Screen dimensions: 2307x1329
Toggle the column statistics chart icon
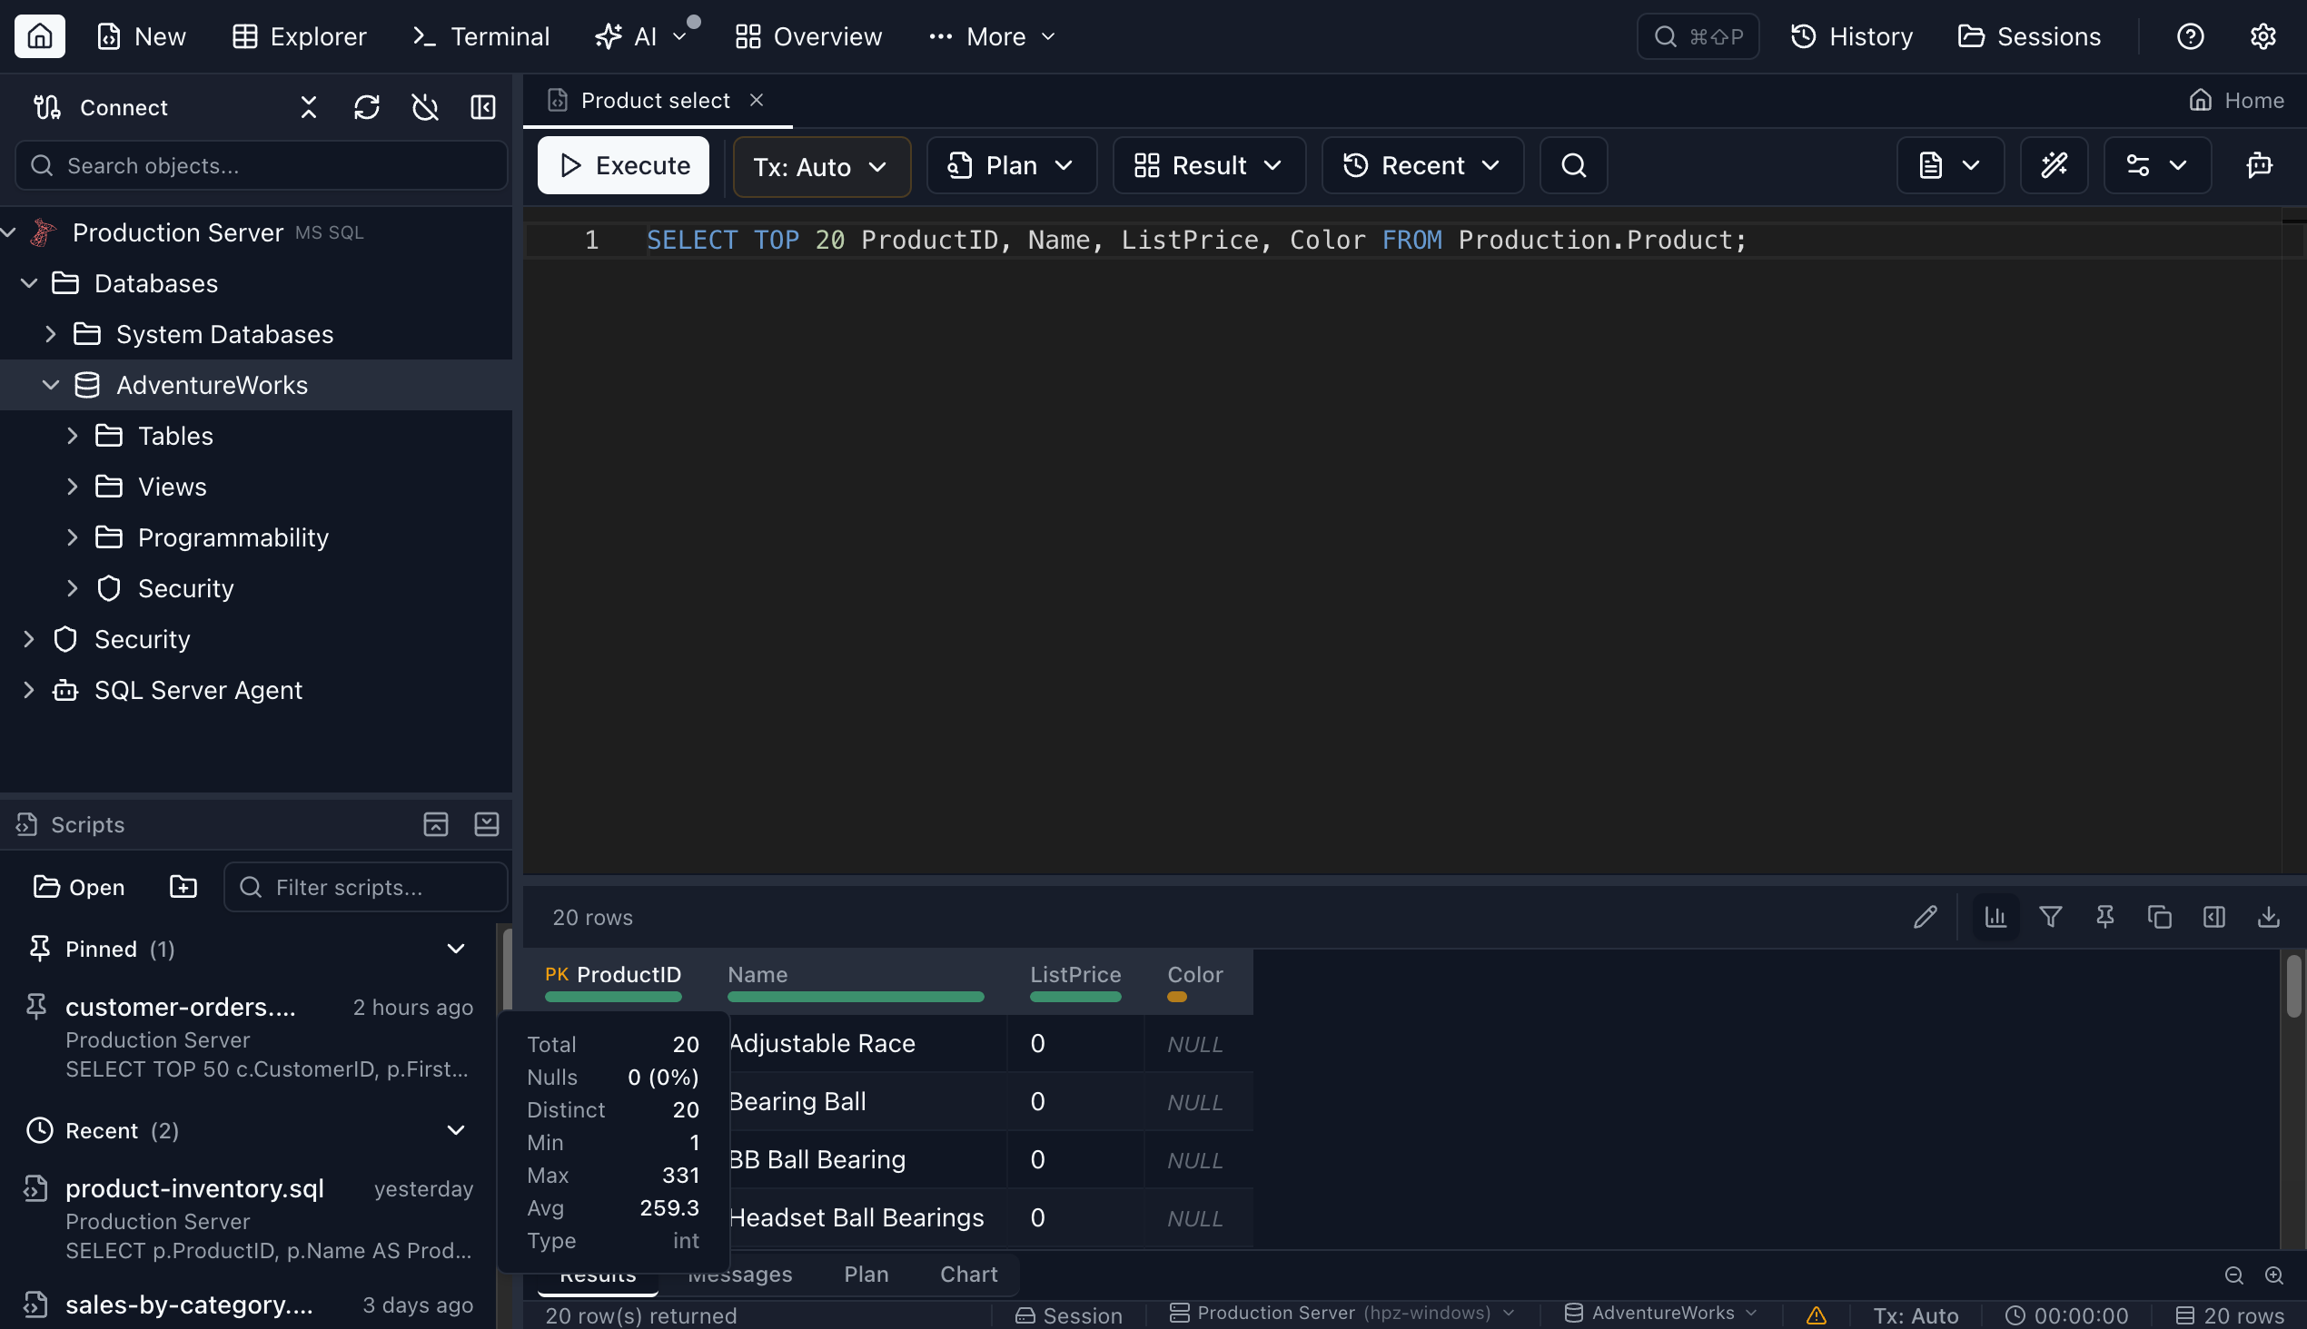1995,918
